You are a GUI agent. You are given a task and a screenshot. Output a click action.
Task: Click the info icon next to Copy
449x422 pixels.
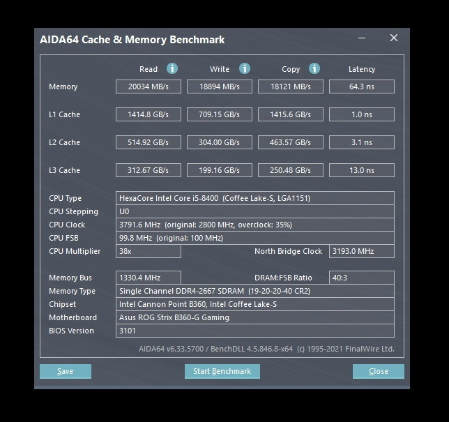tap(314, 68)
